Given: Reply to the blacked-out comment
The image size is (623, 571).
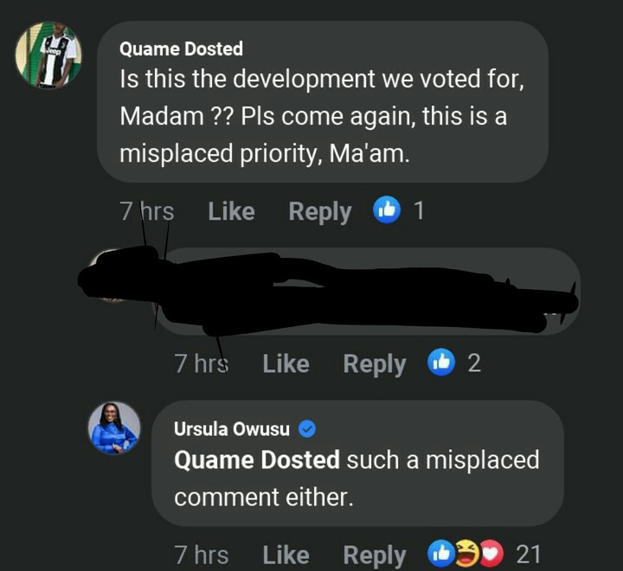Looking at the screenshot, I should [375, 364].
